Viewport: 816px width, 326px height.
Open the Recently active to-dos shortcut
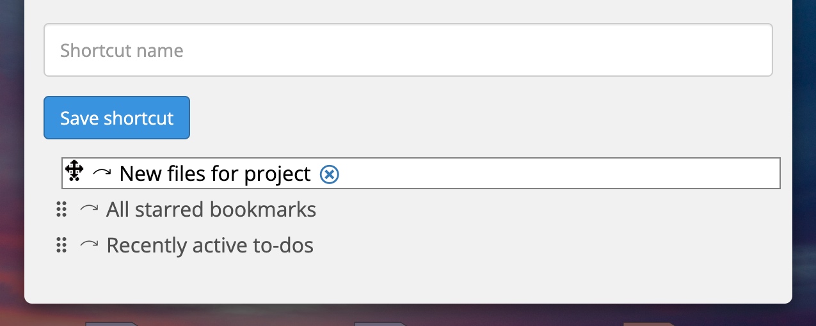[209, 245]
